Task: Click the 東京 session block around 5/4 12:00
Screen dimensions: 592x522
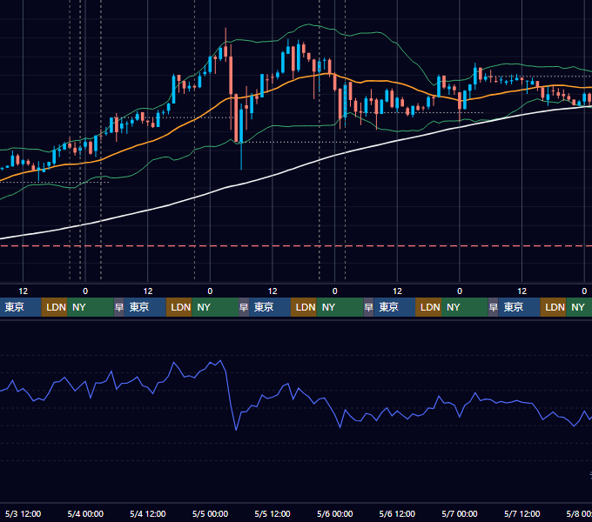Action: 145,307
